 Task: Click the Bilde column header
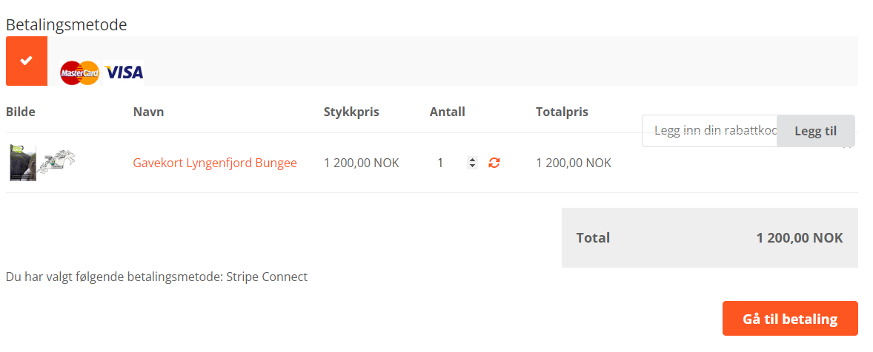[21, 112]
